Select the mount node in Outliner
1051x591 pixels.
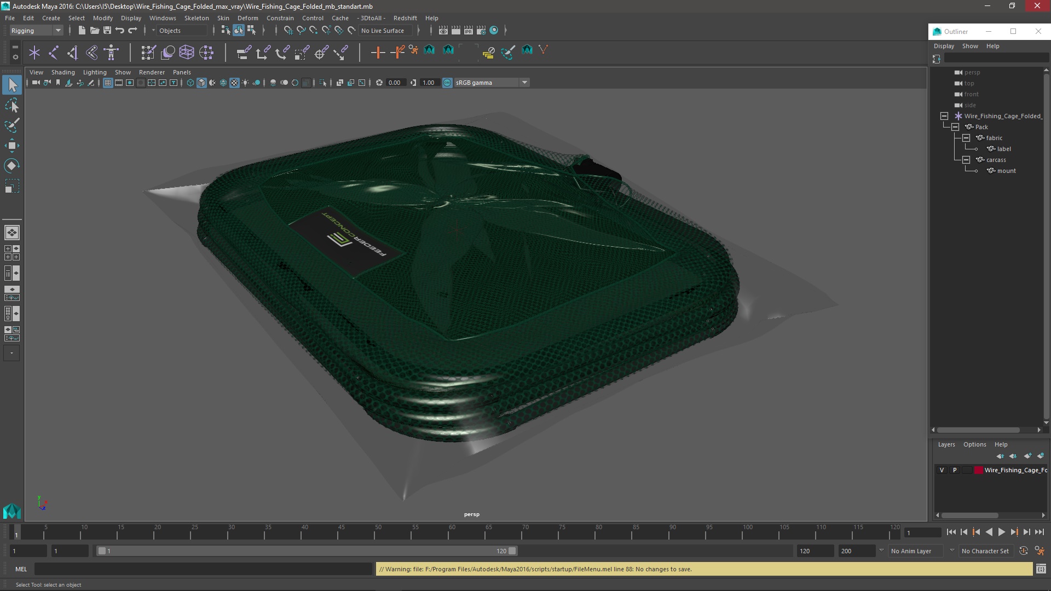1006,171
